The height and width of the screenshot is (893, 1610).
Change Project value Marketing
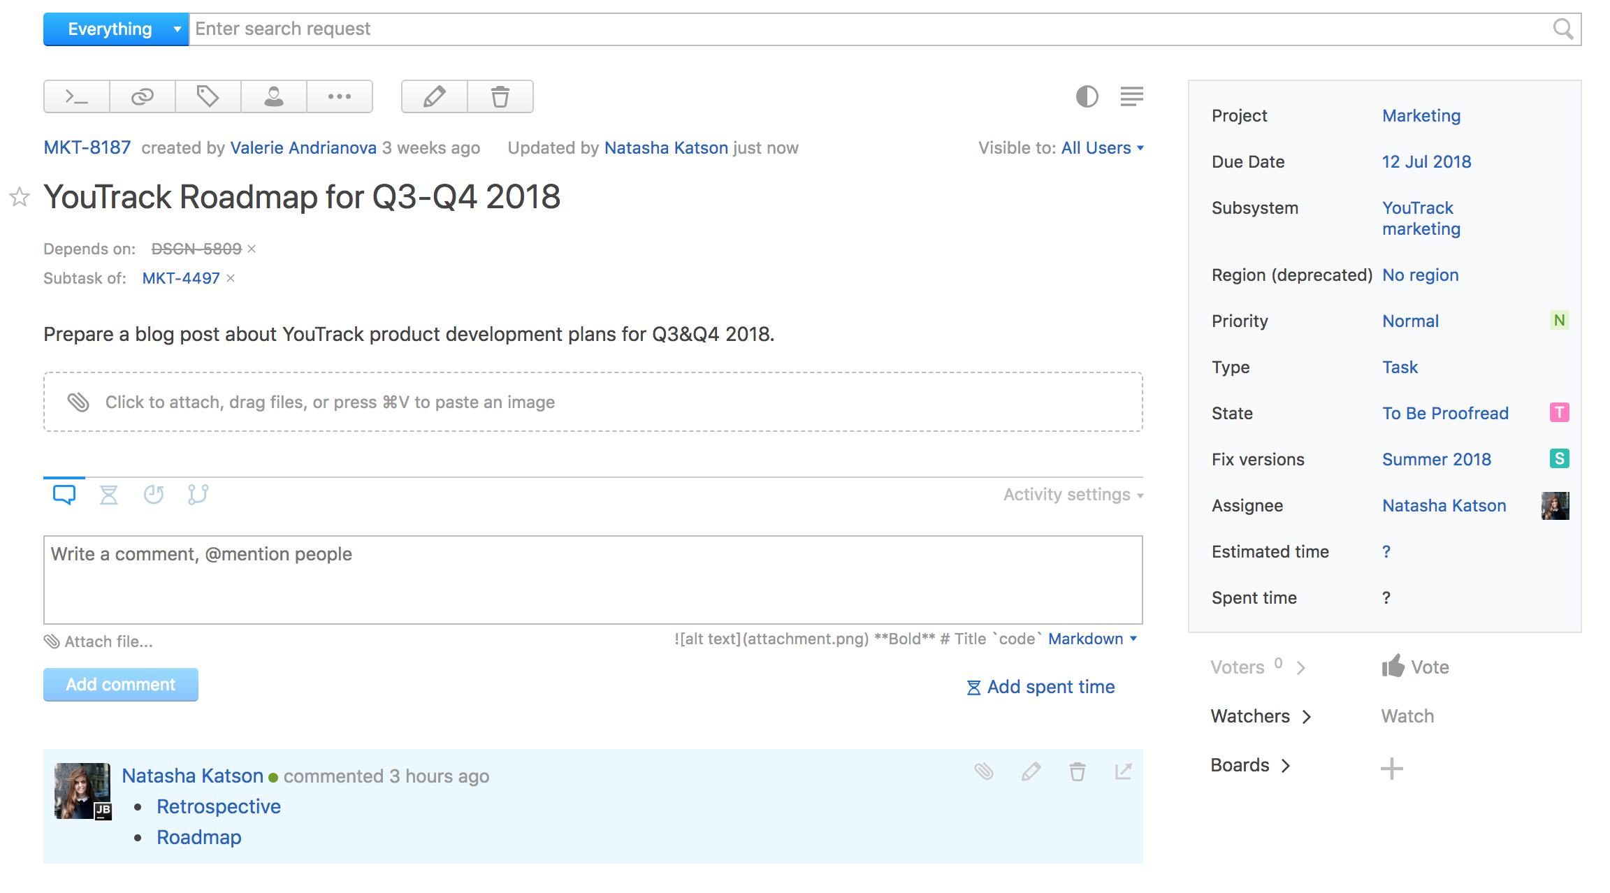(x=1421, y=116)
